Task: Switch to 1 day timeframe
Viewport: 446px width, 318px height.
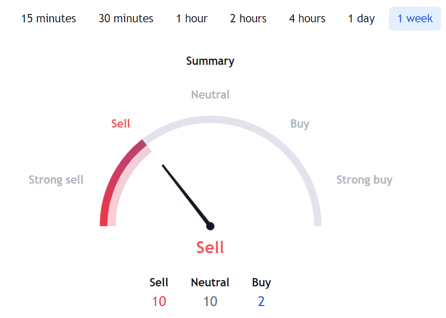Action: point(361,19)
